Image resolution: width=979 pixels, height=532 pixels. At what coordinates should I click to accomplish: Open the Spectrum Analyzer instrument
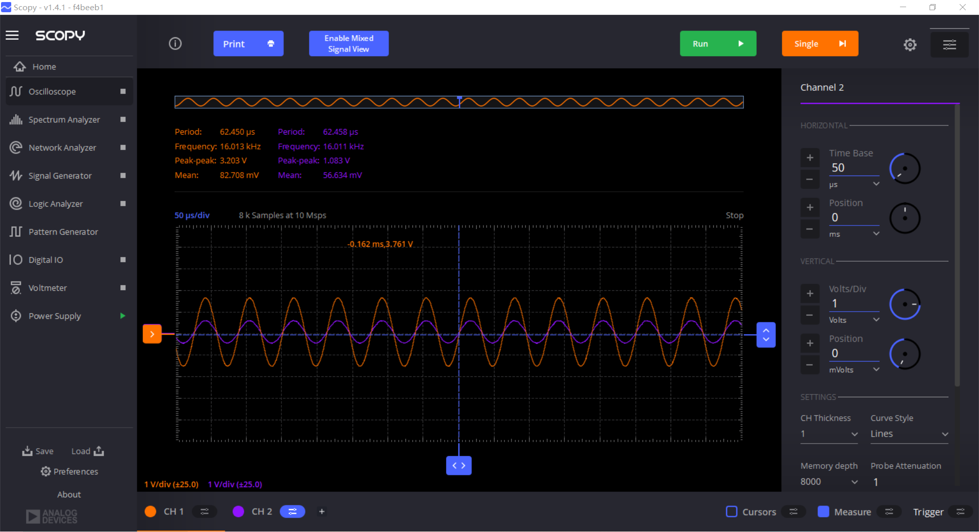click(64, 120)
